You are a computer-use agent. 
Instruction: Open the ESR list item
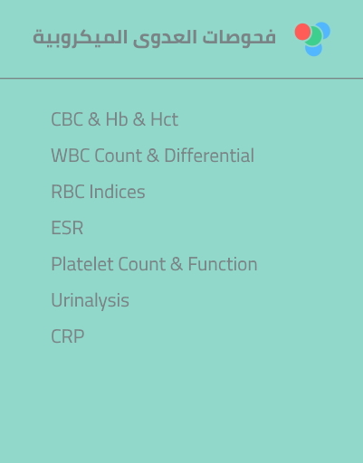pos(67,228)
